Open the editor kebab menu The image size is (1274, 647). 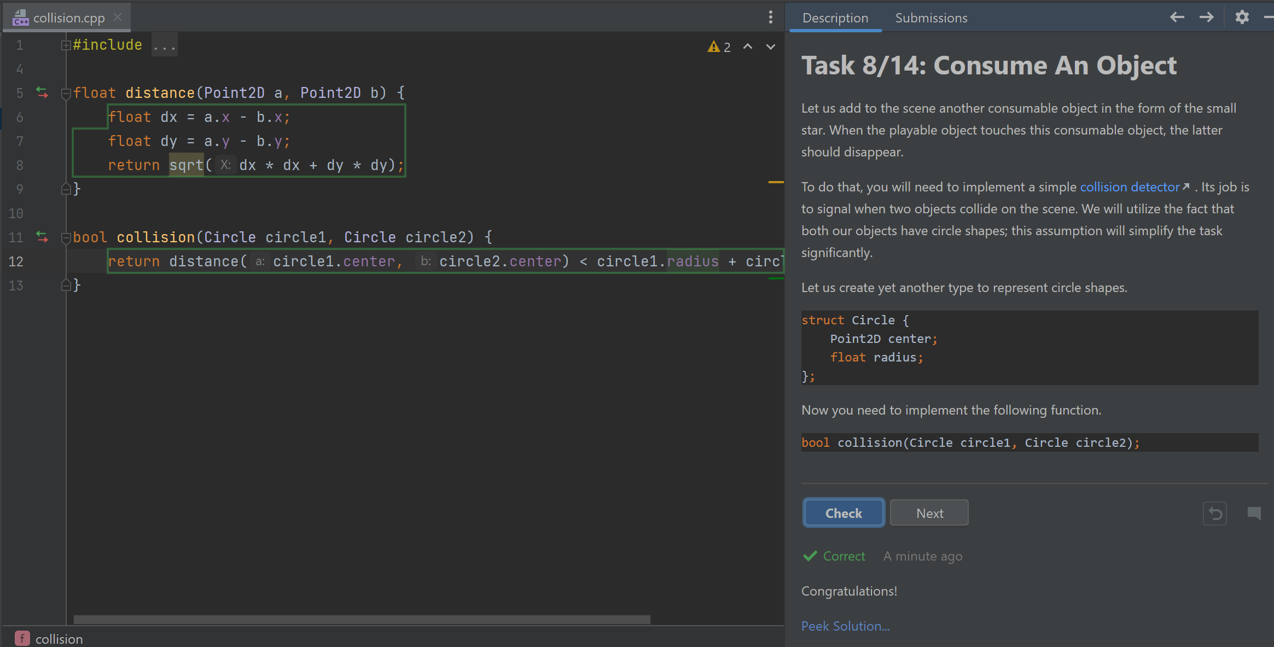pyautogui.click(x=770, y=17)
